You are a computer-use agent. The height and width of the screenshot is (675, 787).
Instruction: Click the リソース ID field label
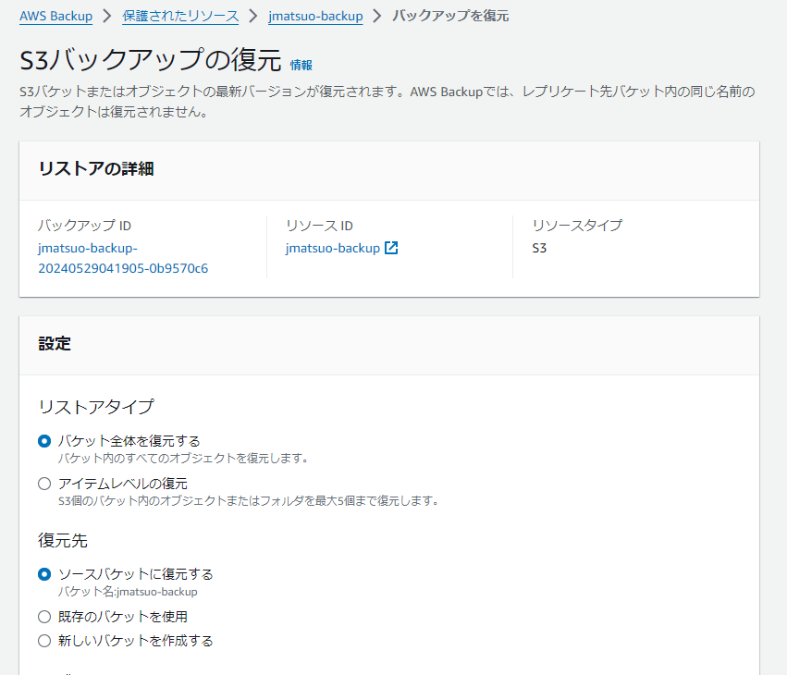[x=319, y=226]
